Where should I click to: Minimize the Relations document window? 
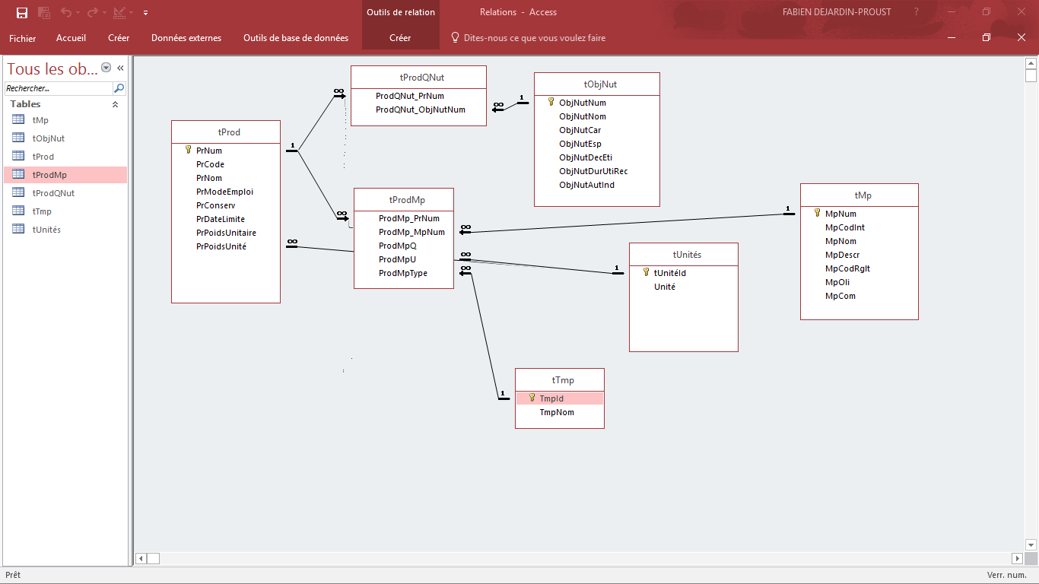pos(952,38)
